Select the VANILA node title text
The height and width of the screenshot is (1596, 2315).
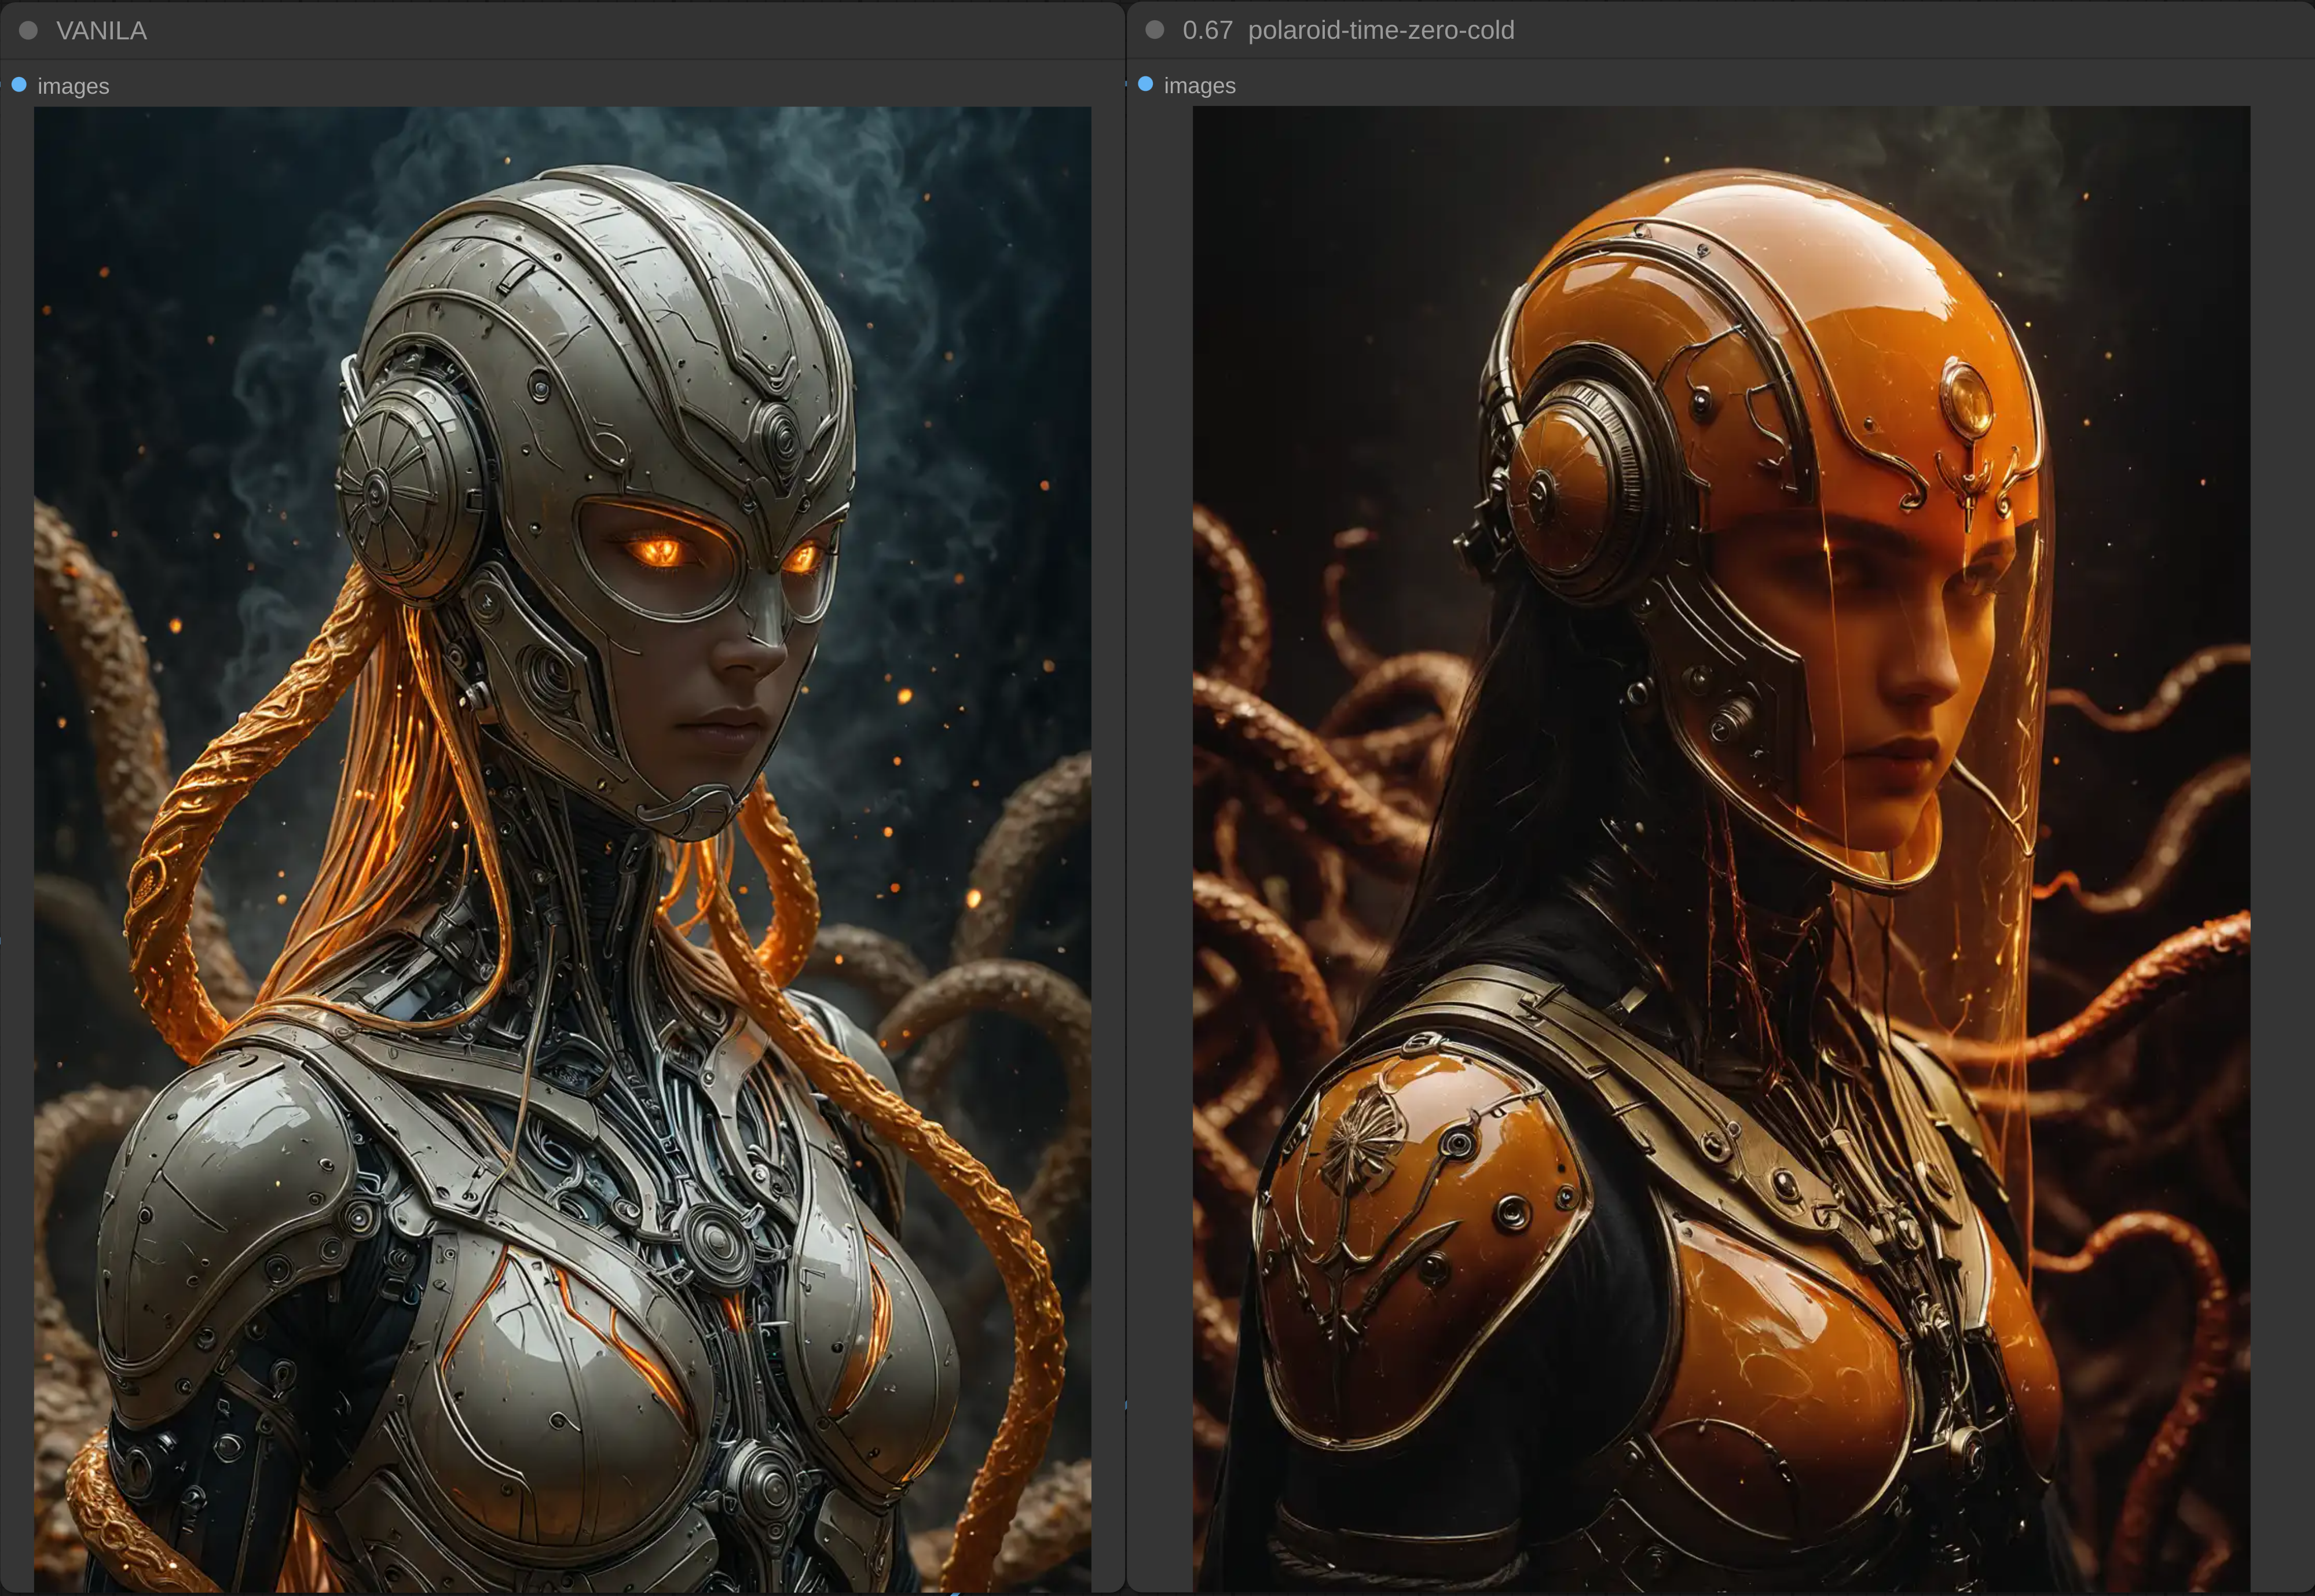[x=101, y=31]
